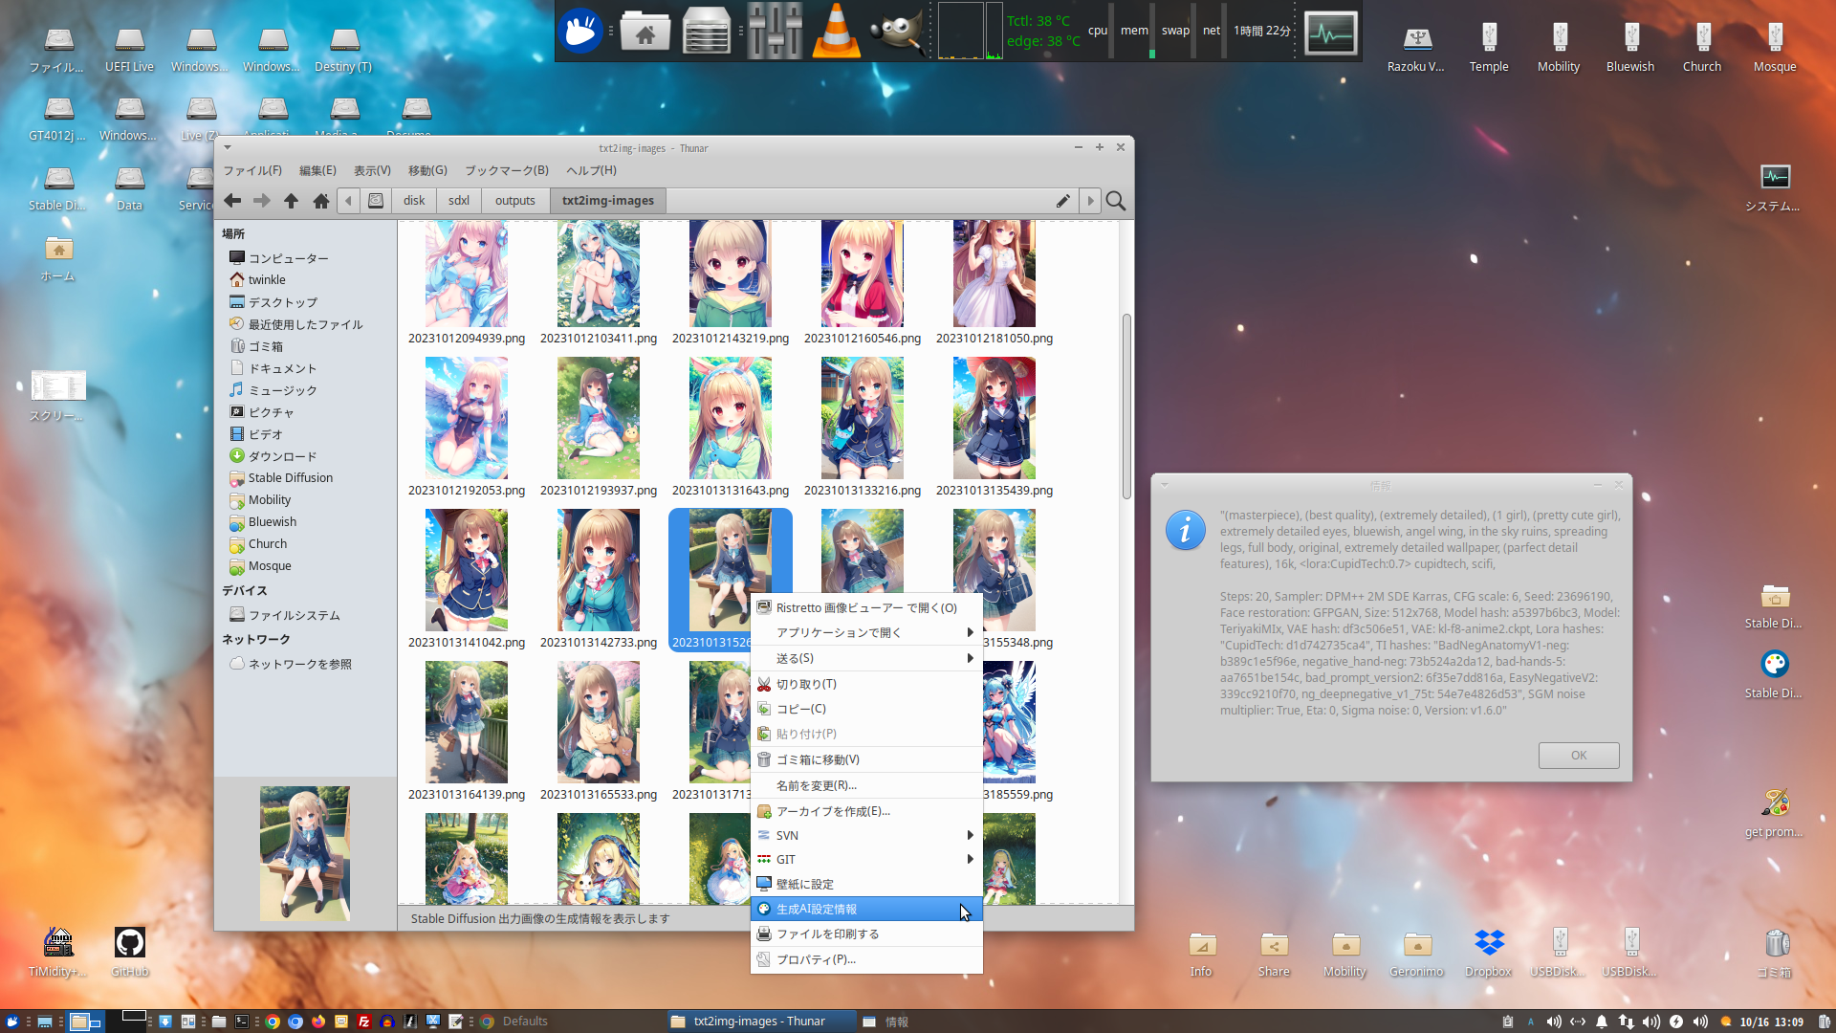This screenshot has width=1836, height=1033.
Task: Select 生成AI設定情報 from the context menu
Action: [x=866, y=910]
